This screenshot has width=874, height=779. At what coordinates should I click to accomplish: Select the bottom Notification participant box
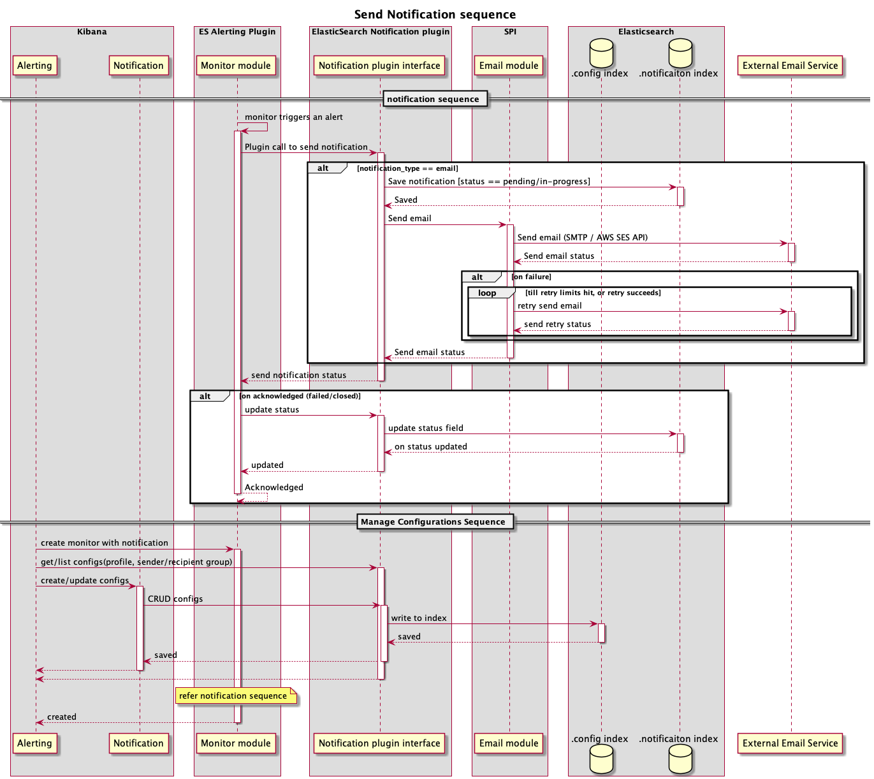click(x=138, y=743)
